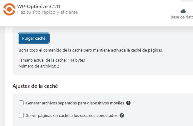193x126 pixels.
Task: Show help for separate mobile device files
Action: click(128, 103)
